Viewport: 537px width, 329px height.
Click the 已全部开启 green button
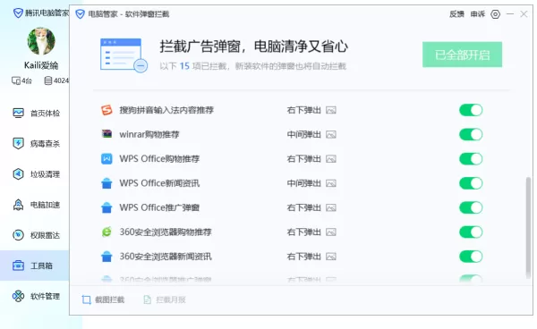[x=462, y=55]
